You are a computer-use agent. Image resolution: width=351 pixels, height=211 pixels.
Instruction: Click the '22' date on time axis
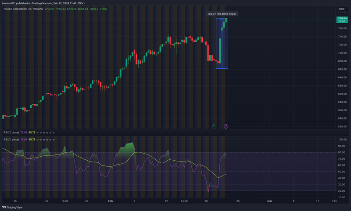coord(47,201)
